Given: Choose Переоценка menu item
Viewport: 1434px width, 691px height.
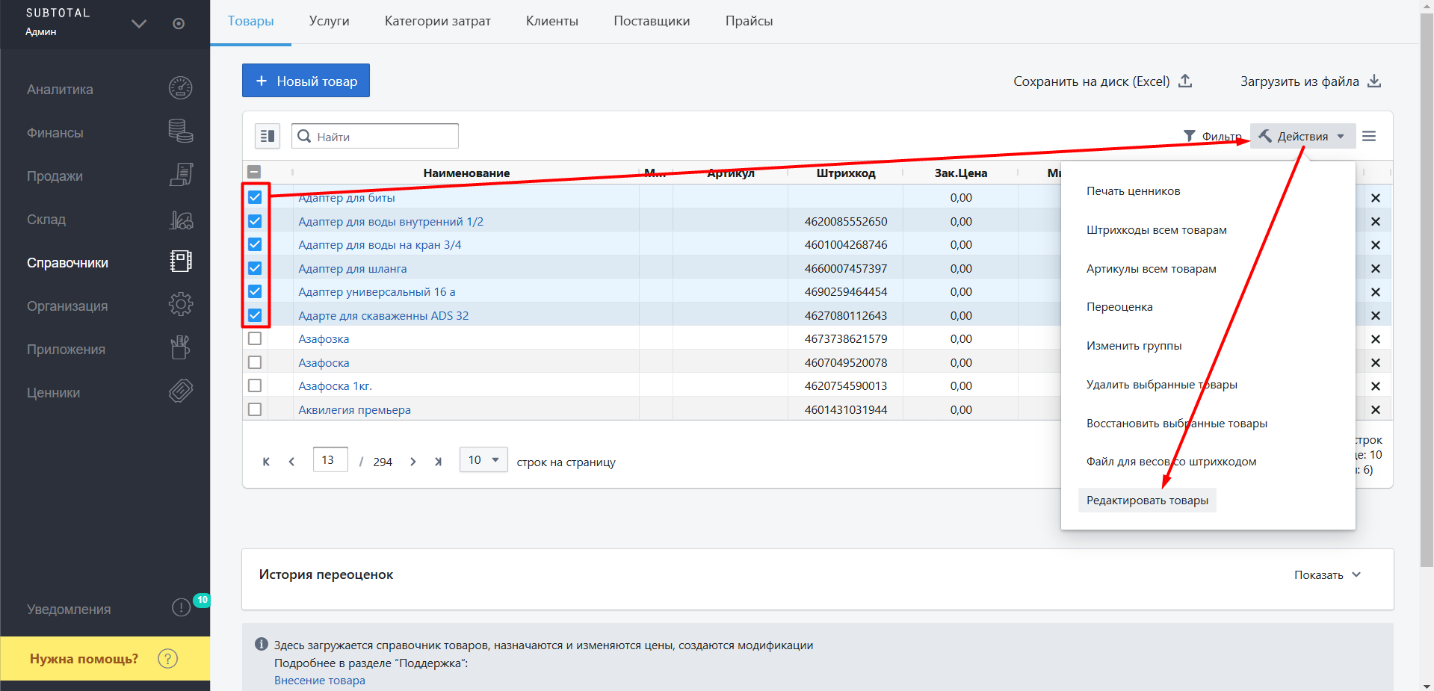Looking at the screenshot, I should click(x=1119, y=307).
